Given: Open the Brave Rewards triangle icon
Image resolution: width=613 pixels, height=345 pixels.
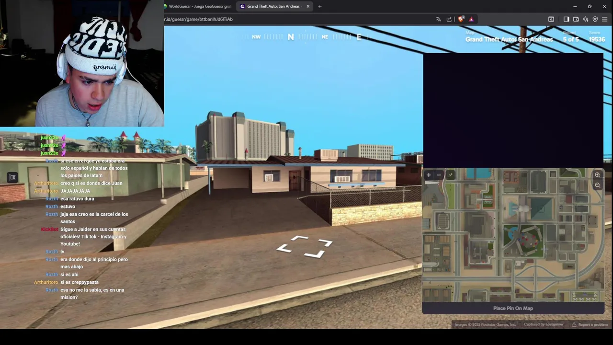Looking at the screenshot, I should [471, 19].
